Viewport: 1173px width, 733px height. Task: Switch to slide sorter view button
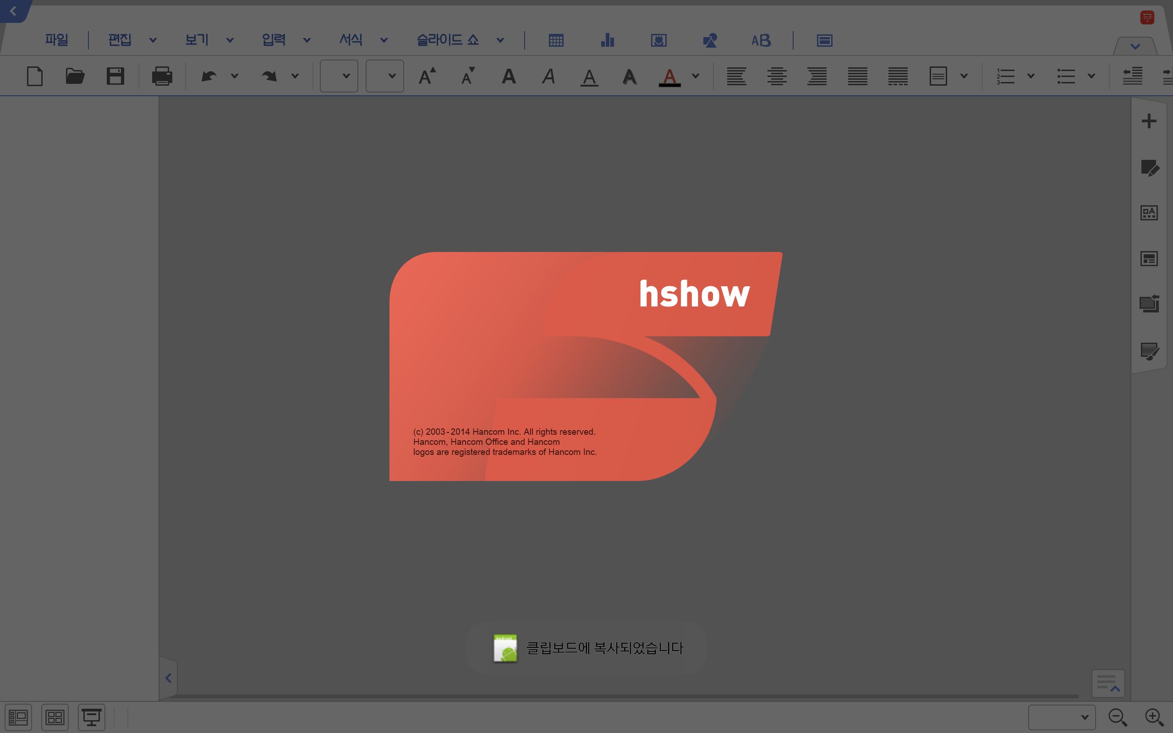(x=55, y=717)
